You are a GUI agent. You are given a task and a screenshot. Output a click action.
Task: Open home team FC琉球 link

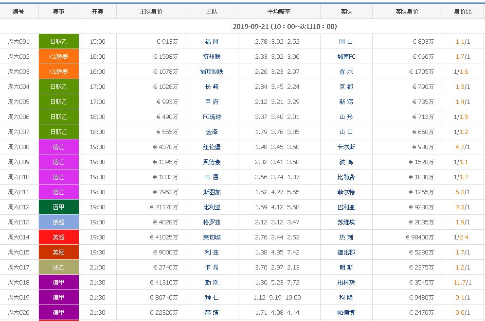pos(212,117)
